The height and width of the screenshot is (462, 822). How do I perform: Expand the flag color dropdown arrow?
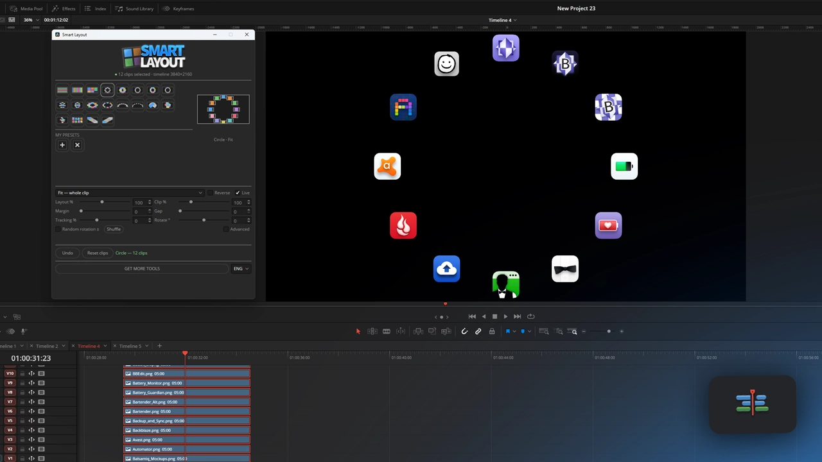point(514,332)
